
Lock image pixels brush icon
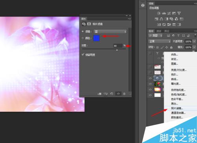162,47
